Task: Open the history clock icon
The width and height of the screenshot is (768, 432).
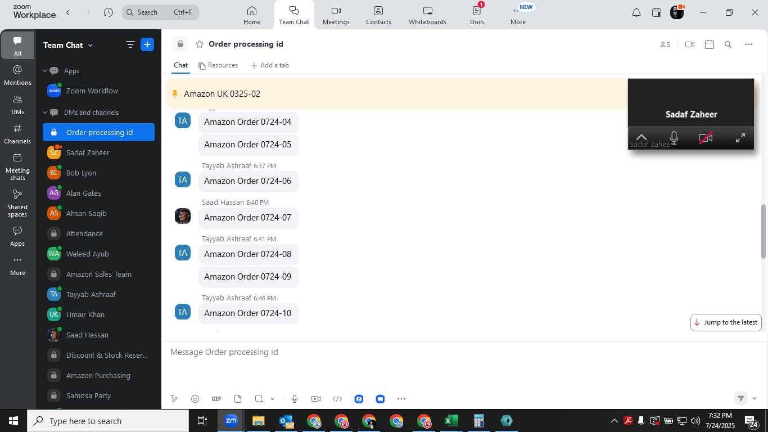Action: (x=109, y=12)
